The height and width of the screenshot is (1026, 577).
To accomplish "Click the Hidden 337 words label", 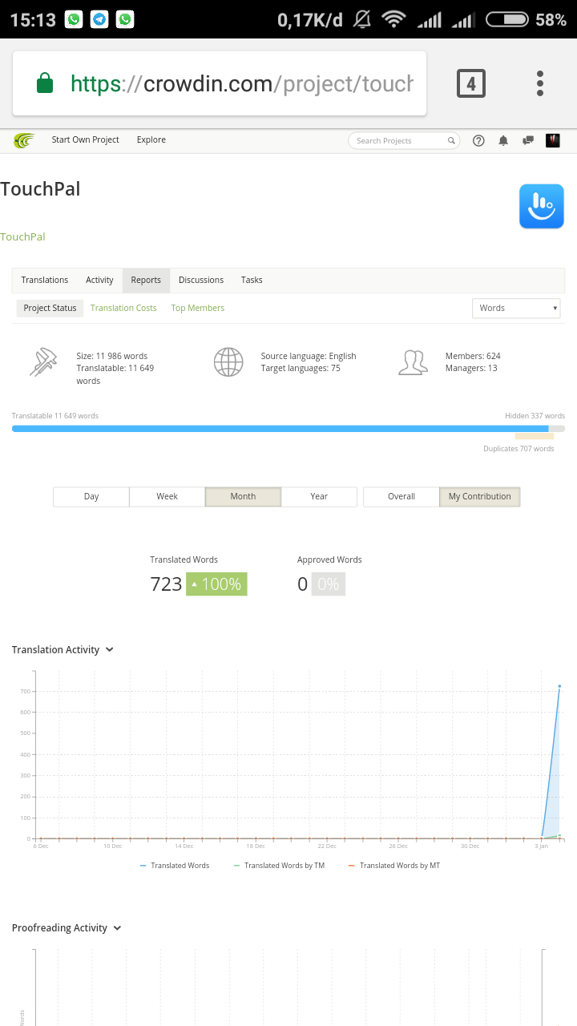I will point(535,416).
